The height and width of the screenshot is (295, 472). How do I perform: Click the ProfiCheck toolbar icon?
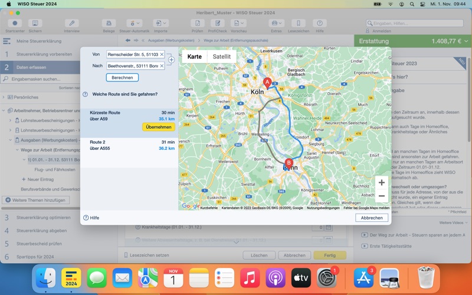pyautogui.click(x=217, y=23)
